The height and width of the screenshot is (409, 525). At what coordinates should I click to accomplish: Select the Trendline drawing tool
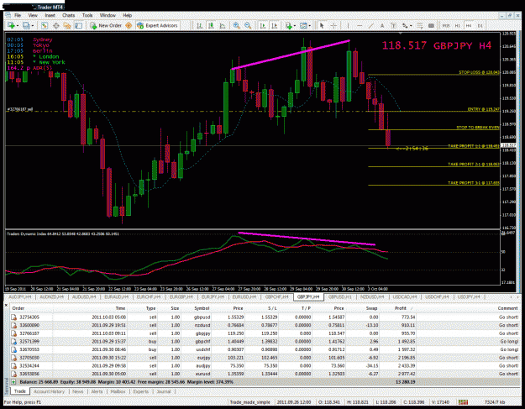click(371, 25)
